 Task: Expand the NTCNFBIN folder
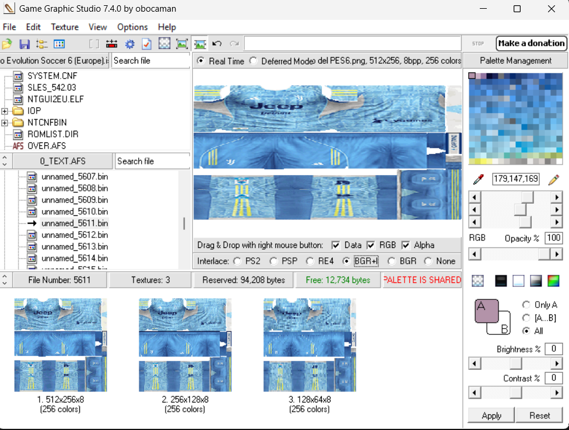[x=4, y=123]
